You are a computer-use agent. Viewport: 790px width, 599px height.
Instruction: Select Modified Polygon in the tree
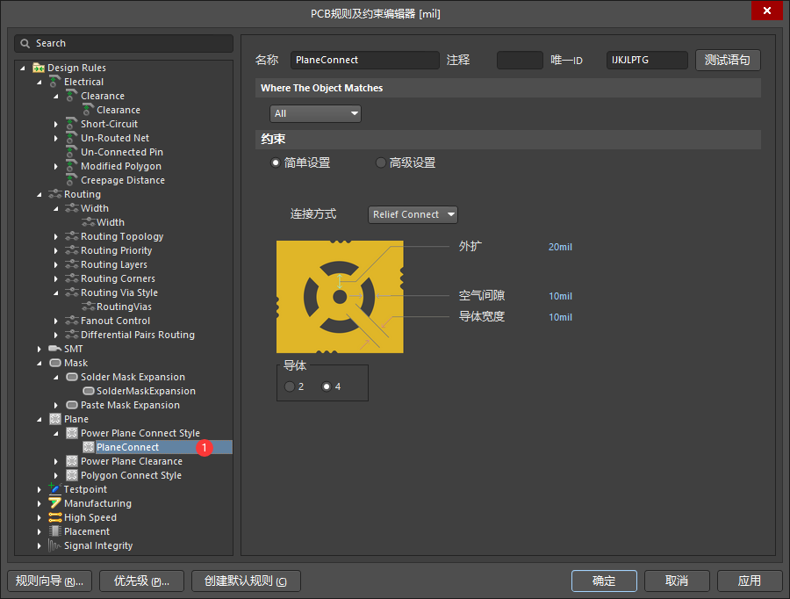121,166
